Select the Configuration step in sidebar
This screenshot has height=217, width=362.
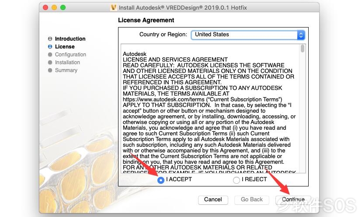coord(70,55)
